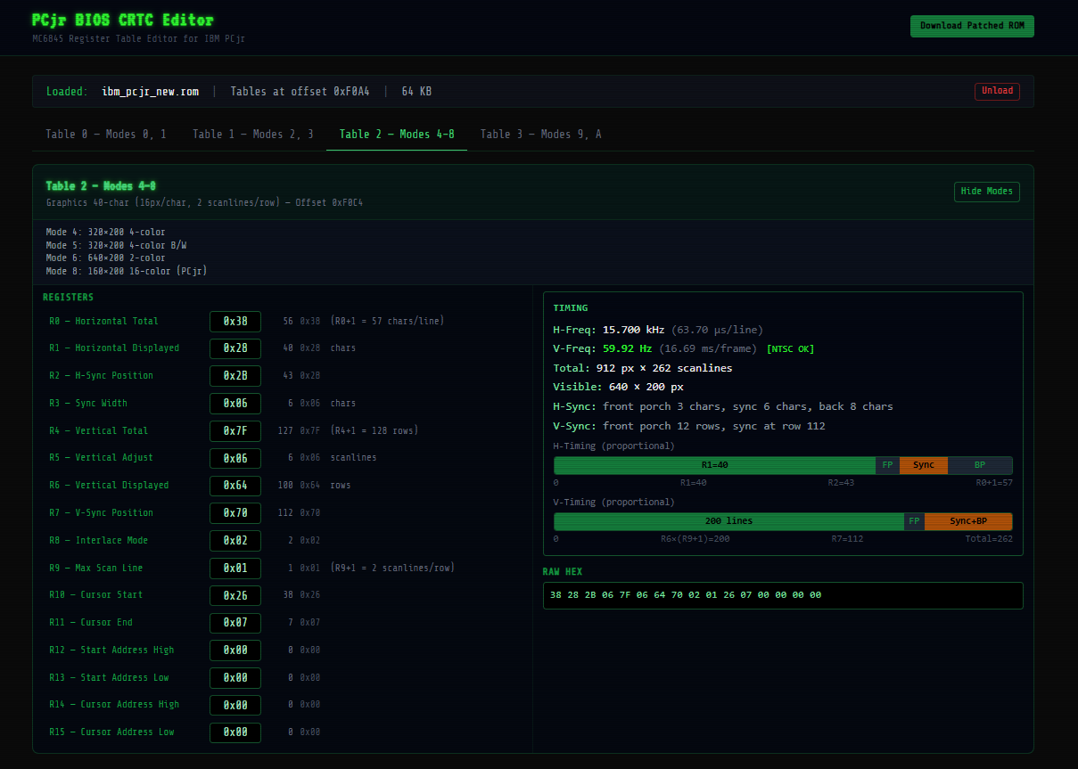
Task: Focus the R9 Max Scan Line field
Action: click(x=235, y=568)
